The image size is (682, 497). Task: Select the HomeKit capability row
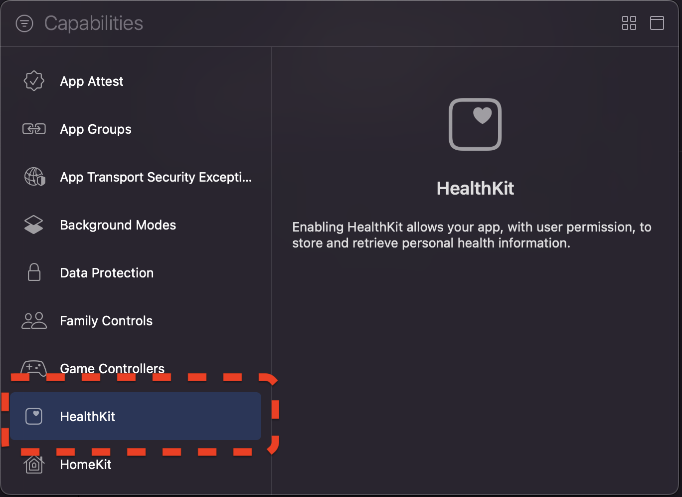click(85, 464)
